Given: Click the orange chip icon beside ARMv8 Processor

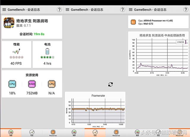Looking at the screenshot, I should click(134, 22).
